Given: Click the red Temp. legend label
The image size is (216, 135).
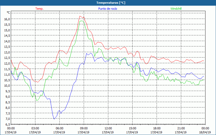Looking at the screenshot, I should [39, 9].
